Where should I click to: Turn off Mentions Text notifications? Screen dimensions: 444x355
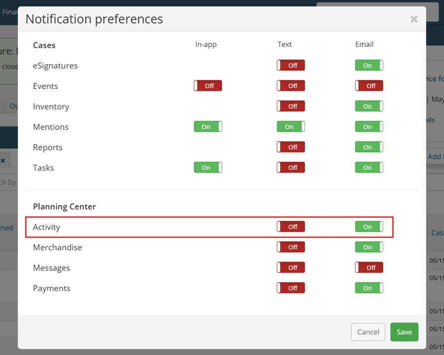click(291, 126)
